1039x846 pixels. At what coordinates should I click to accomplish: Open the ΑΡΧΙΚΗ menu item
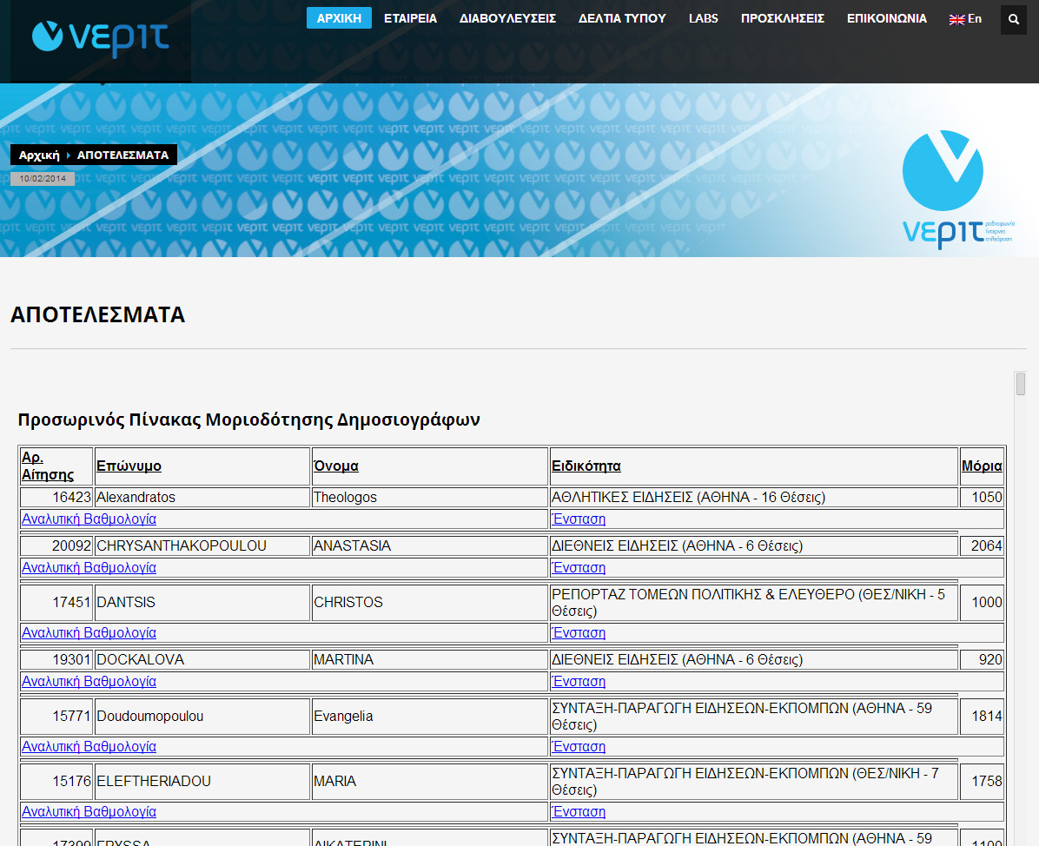pos(339,18)
